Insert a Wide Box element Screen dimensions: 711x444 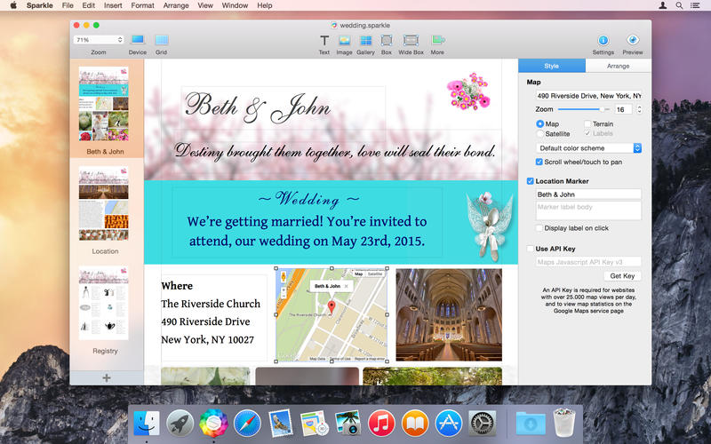click(411, 40)
